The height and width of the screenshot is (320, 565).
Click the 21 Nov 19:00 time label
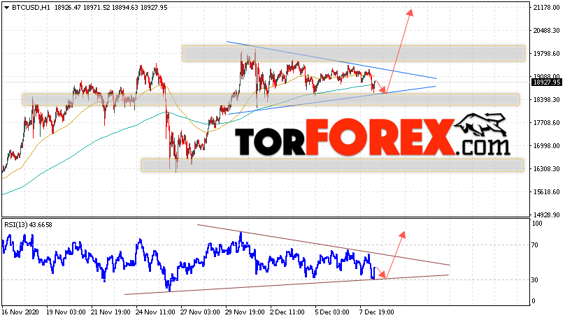[110, 312]
